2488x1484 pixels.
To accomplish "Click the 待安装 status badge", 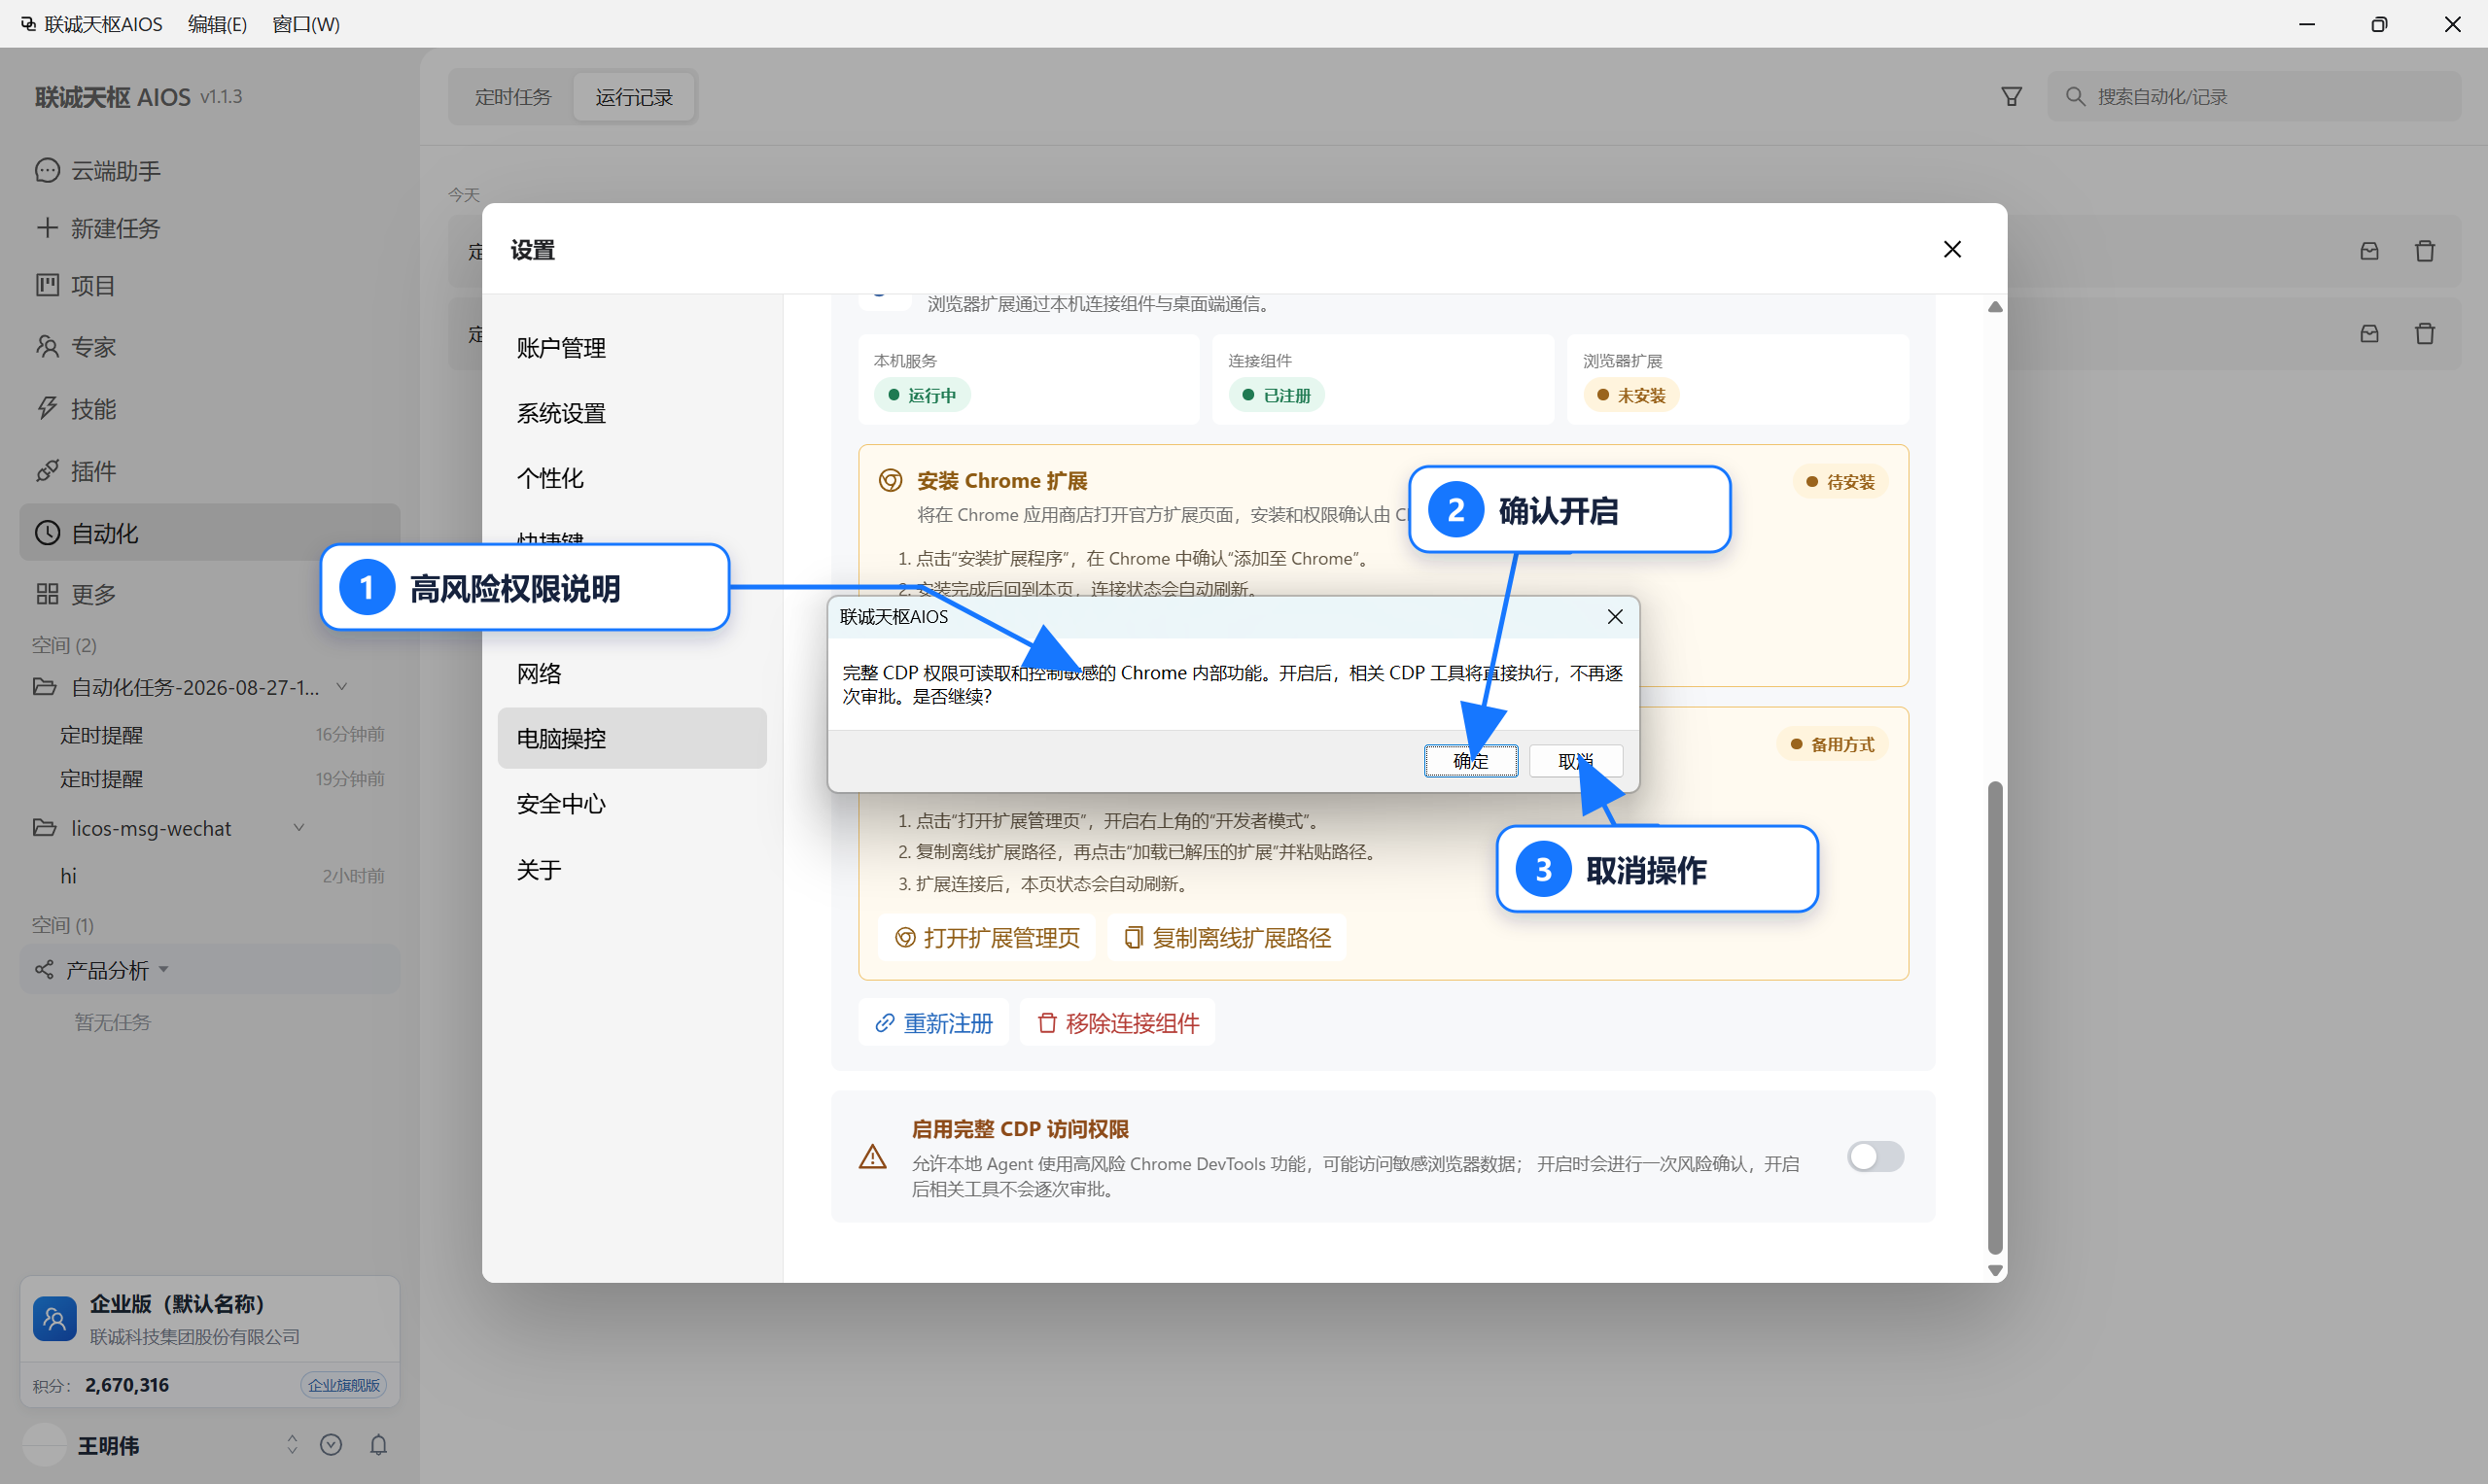I will [x=1840, y=482].
